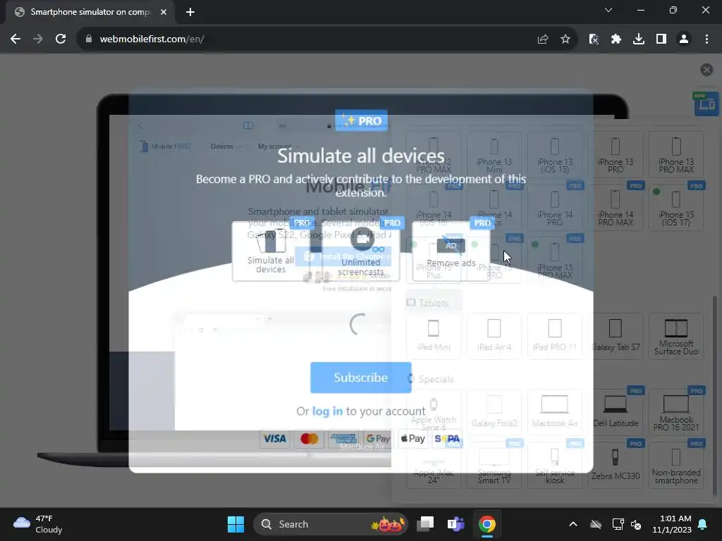The height and width of the screenshot is (541, 722).
Task: Click the SEPA payment logo
Action: [447, 439]
